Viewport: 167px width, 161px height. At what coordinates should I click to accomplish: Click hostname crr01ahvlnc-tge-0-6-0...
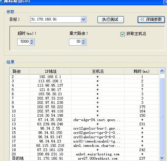pos(97,137)
